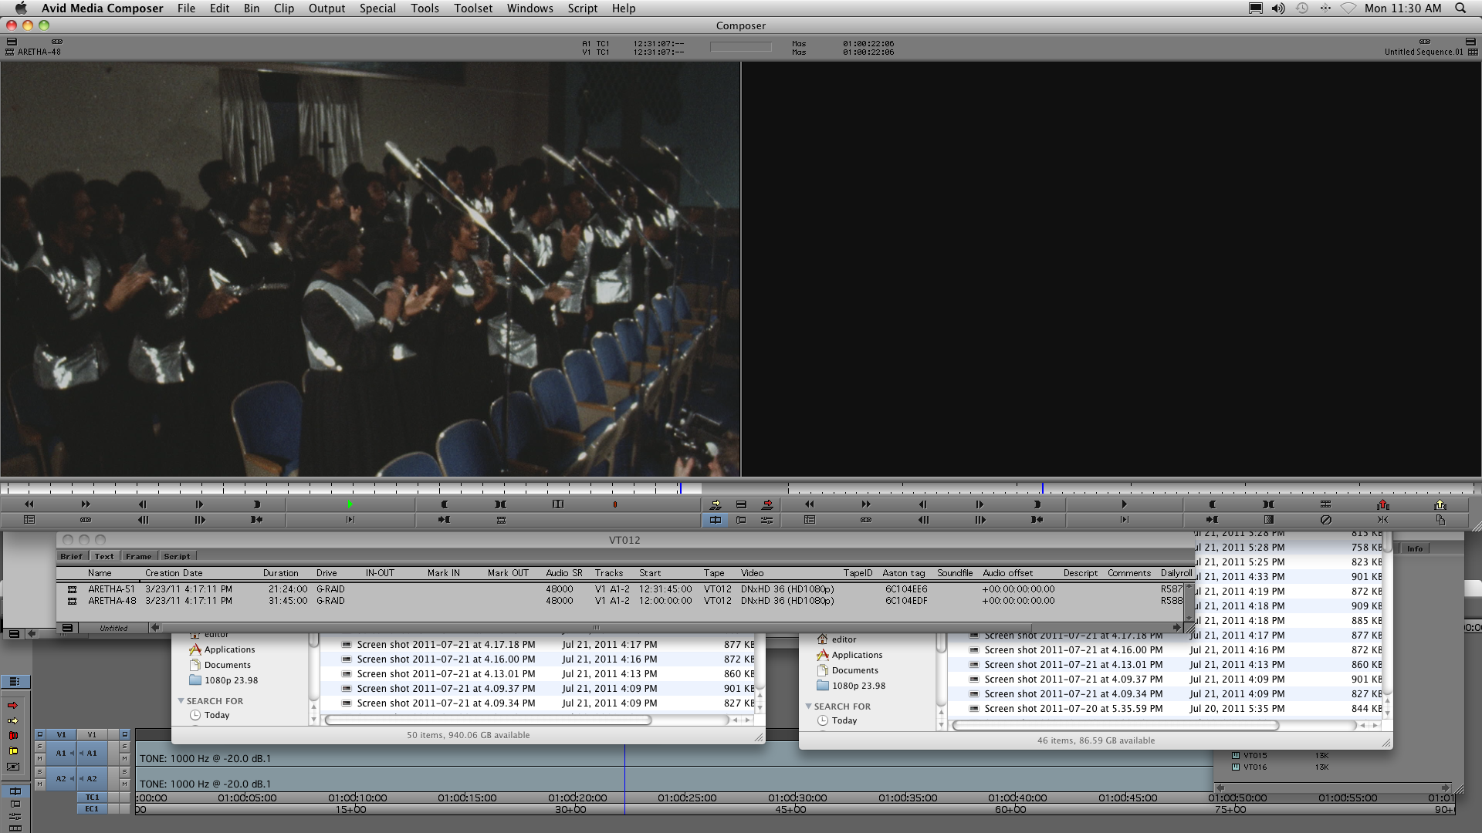The height and width of the screenshot is (833, 1482).
Task: Click the Overwrite red arrow icon
Action: coord(767,504)
